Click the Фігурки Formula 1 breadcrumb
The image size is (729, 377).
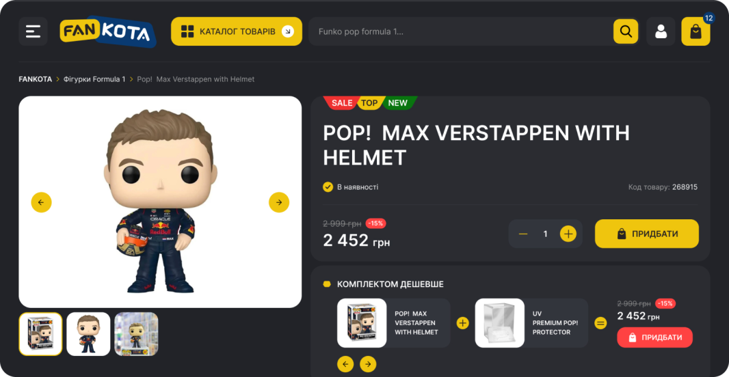[94, 79]
